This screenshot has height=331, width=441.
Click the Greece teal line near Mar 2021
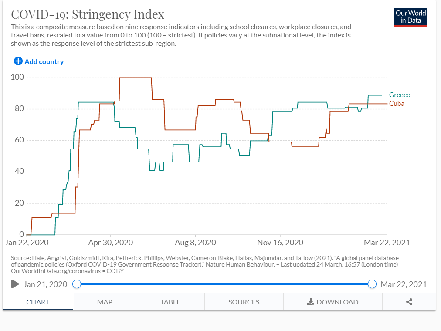pos(375,95)
